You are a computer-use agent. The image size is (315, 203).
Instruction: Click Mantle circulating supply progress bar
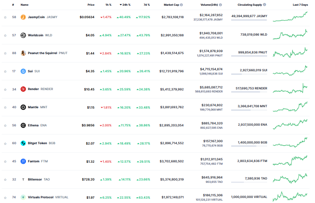click(249, 110)
